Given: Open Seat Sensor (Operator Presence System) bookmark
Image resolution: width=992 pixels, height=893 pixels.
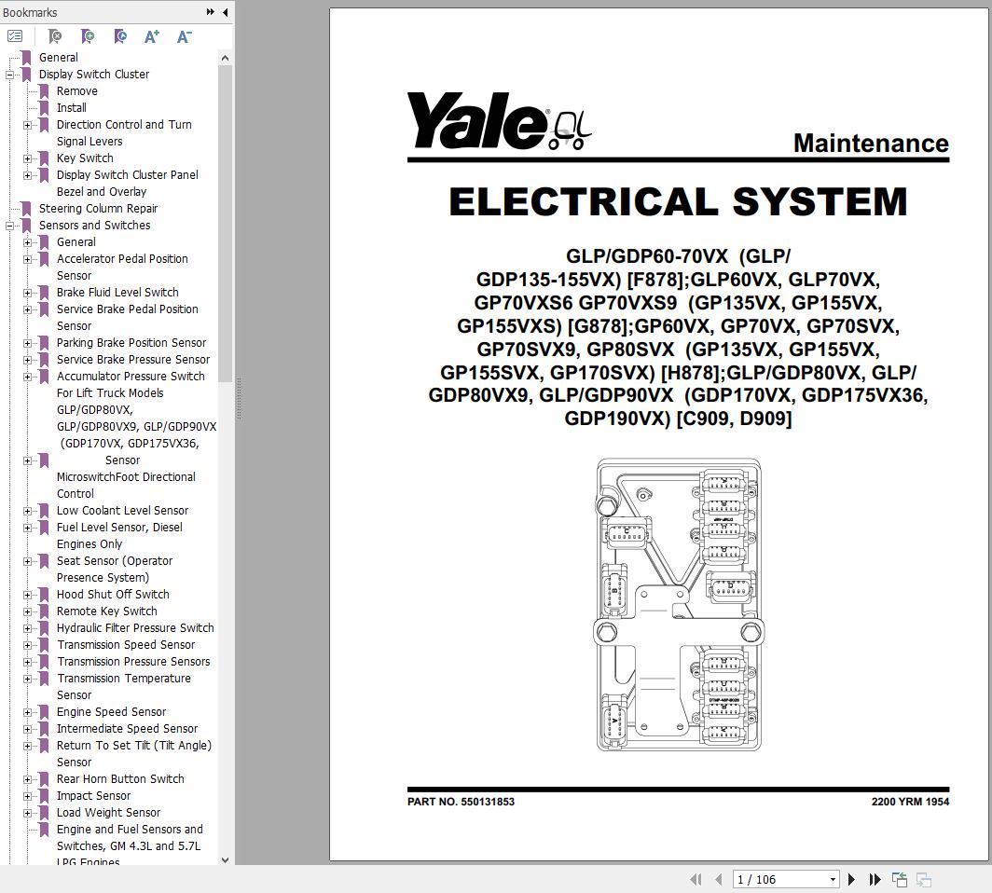Looking at the screenshot, I should [115, 570].
